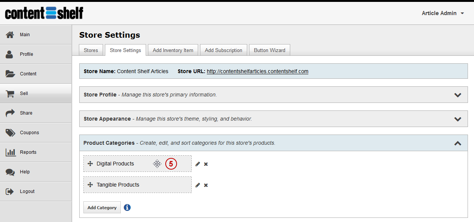Screen dimensions: 474x222
Task: Click the Store Appearance section title
Action: click(x=107, y=119)
